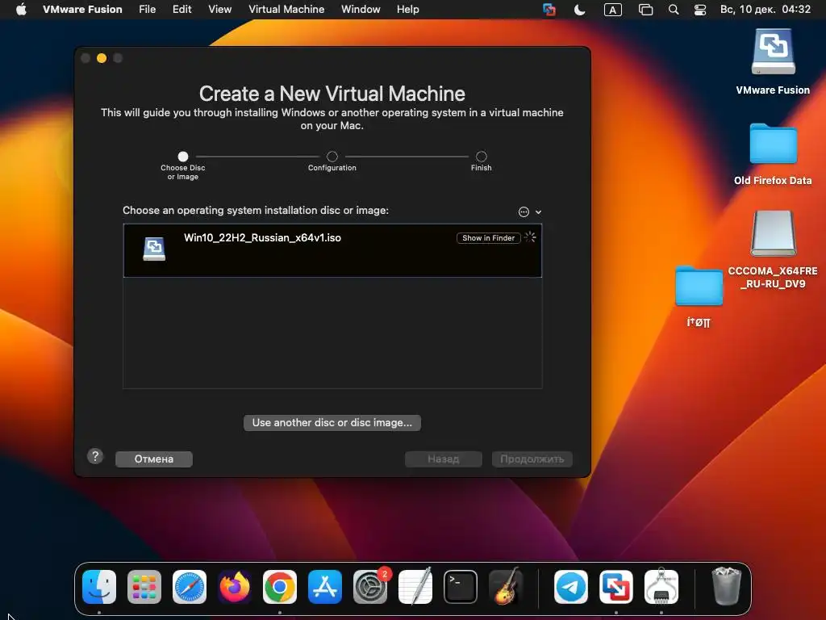826x620 pixels.
Task: Click the disc image icon in list
Action: click(154, 249)
